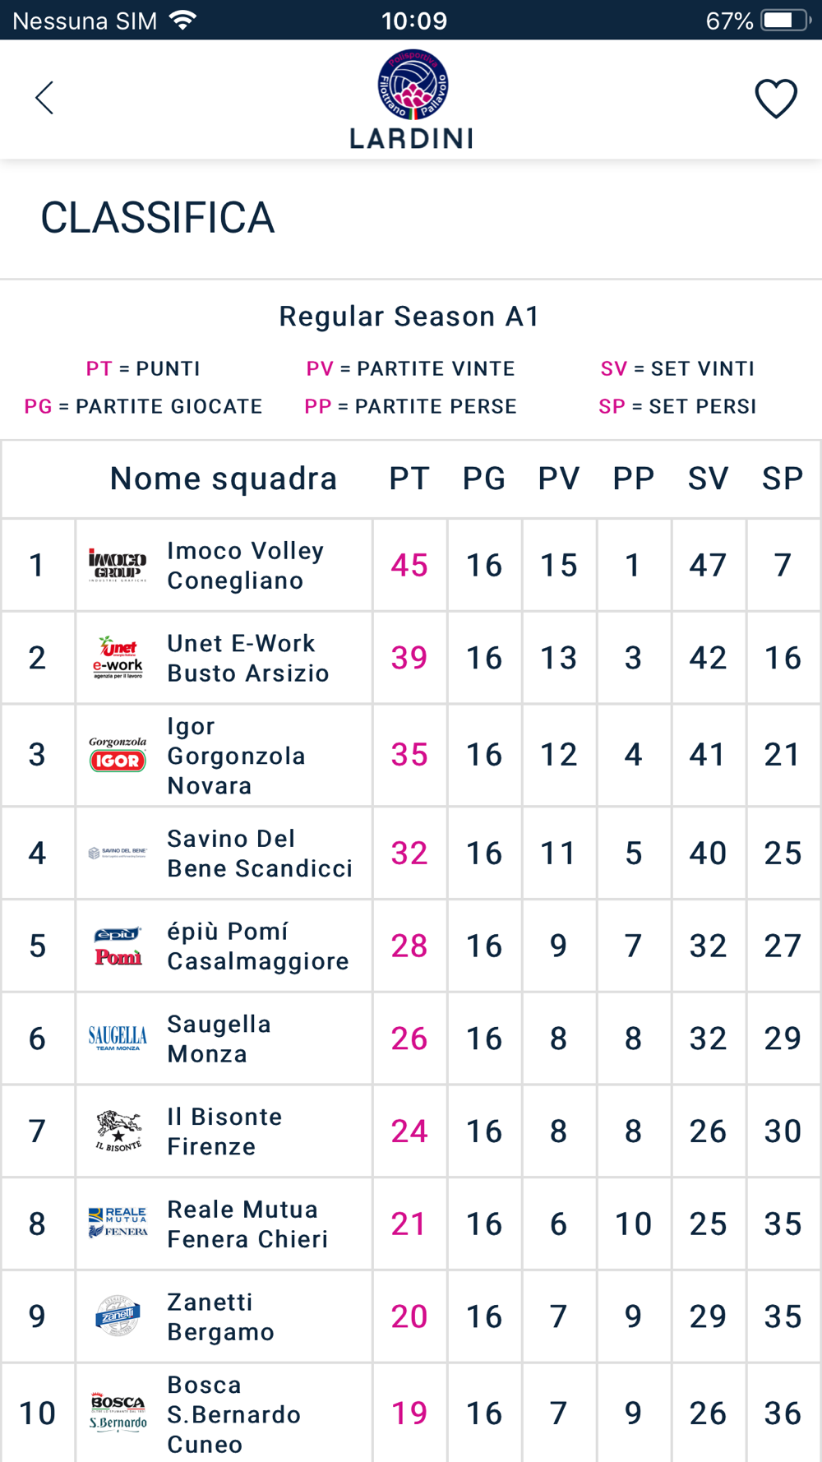Tap the Nome squadra column header

coord(224,479)
